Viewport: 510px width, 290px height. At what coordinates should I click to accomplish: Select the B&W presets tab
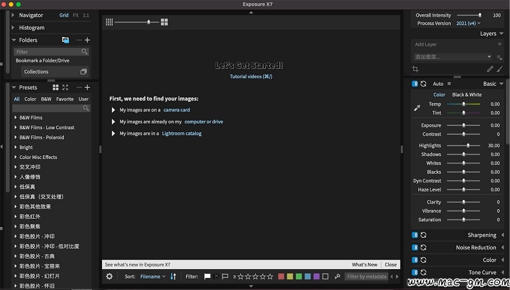tap(46, 99)
